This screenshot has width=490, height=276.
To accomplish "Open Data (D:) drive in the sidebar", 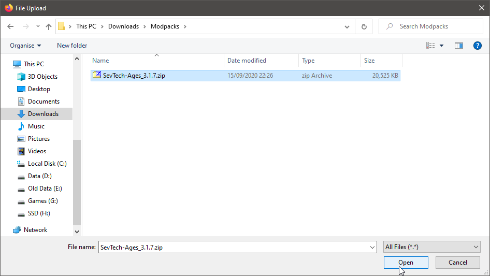I will (40, 176).
